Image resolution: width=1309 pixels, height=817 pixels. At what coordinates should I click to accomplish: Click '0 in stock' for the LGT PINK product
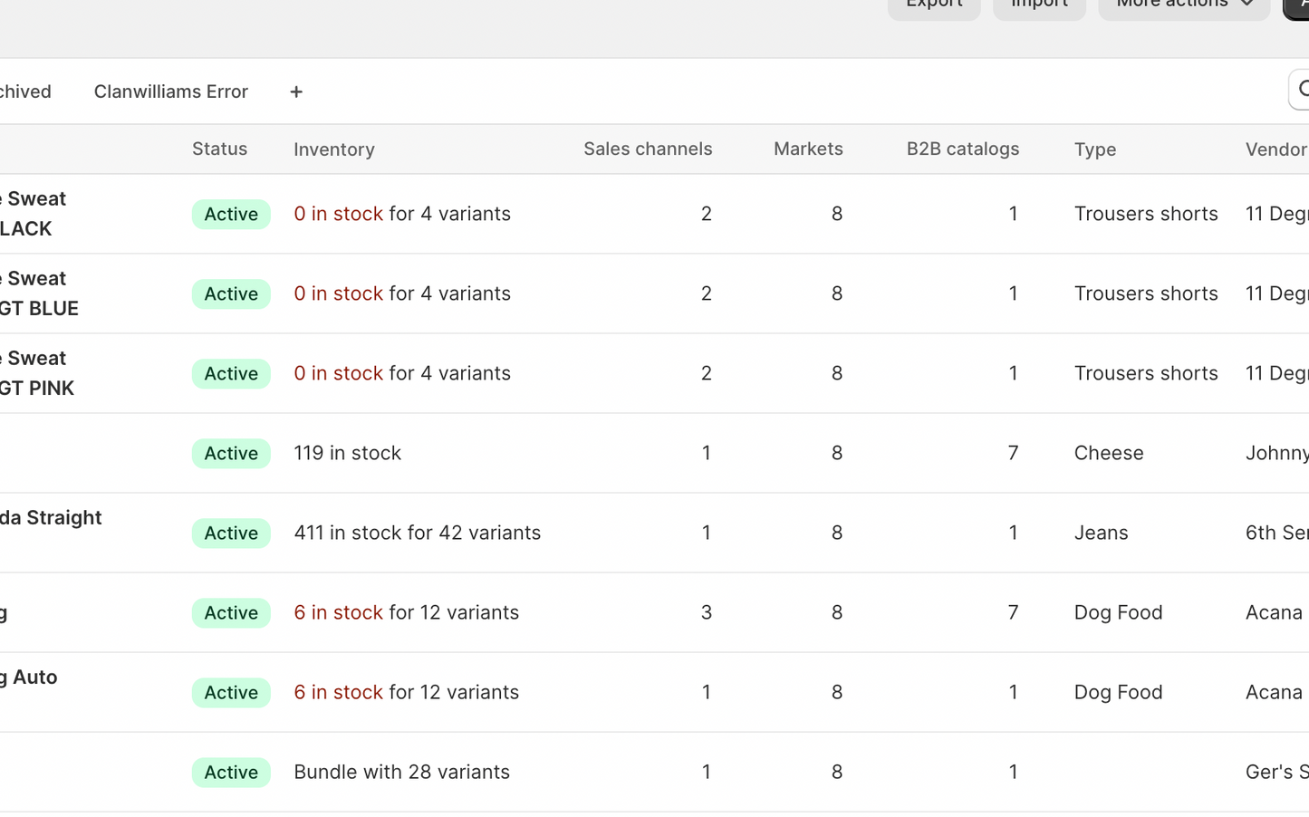[x=338, y=373]
